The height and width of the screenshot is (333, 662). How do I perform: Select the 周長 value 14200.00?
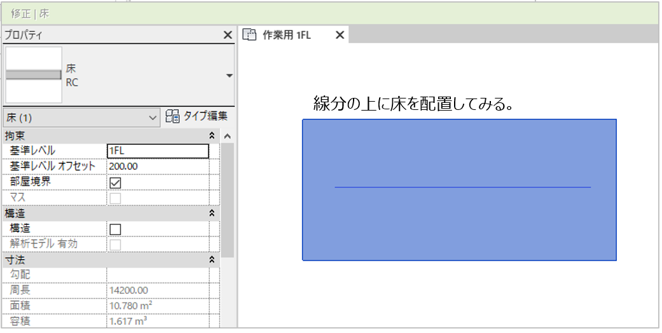(x=158, y=290)
